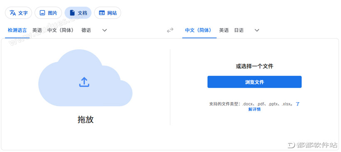Expand the source language list chevron
Image resolution: width=341 pixels, height=152 pixels.
point(105,30)
